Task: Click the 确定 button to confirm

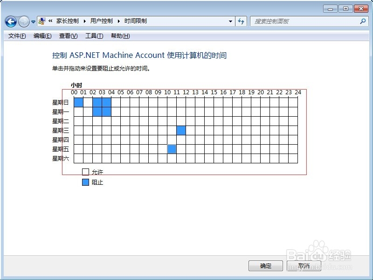Action: click(x=265, y=266)
